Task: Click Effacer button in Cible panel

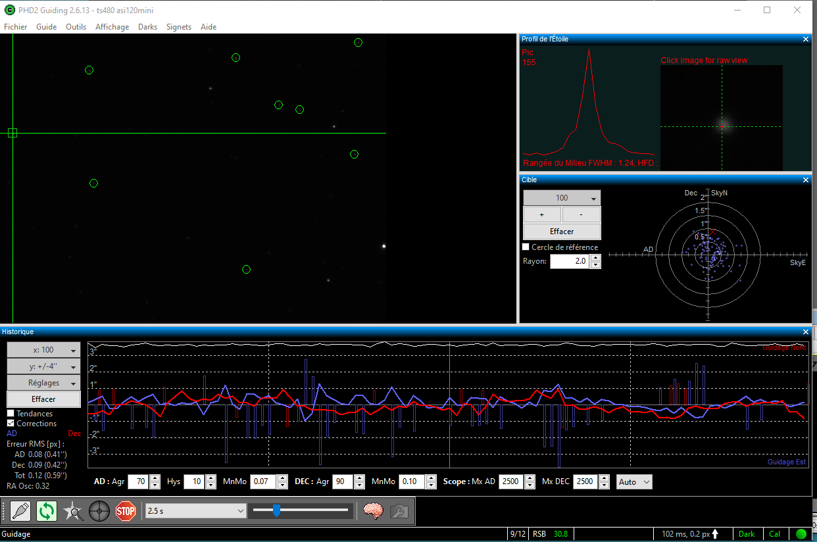Action: point(562,232)
